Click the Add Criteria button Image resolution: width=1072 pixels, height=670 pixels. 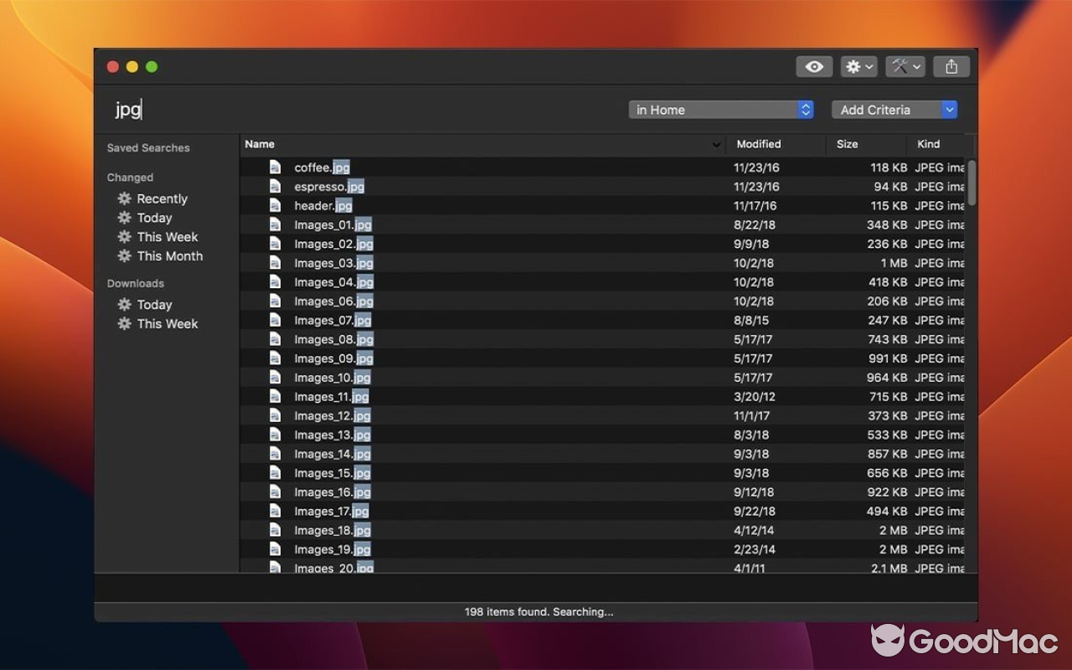888,109
